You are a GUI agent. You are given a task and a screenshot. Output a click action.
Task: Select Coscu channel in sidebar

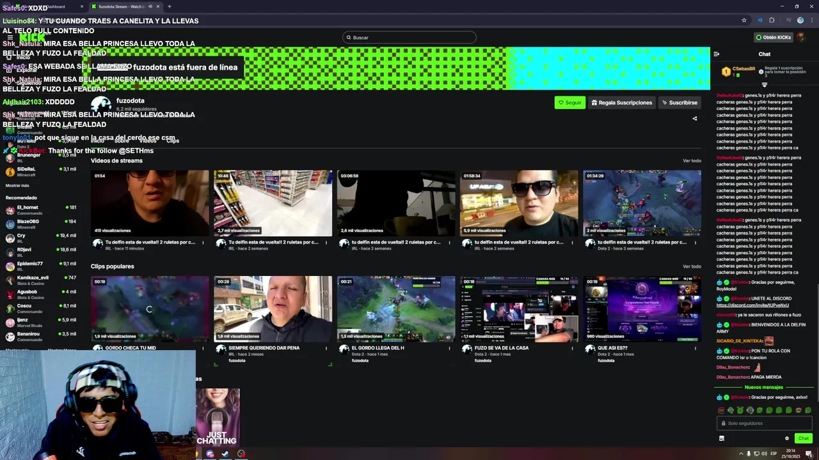41,309
